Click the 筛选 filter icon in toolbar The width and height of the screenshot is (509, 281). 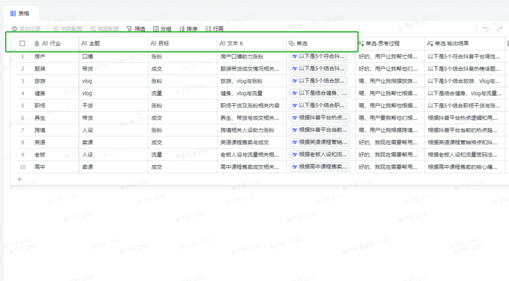(130, 29)
